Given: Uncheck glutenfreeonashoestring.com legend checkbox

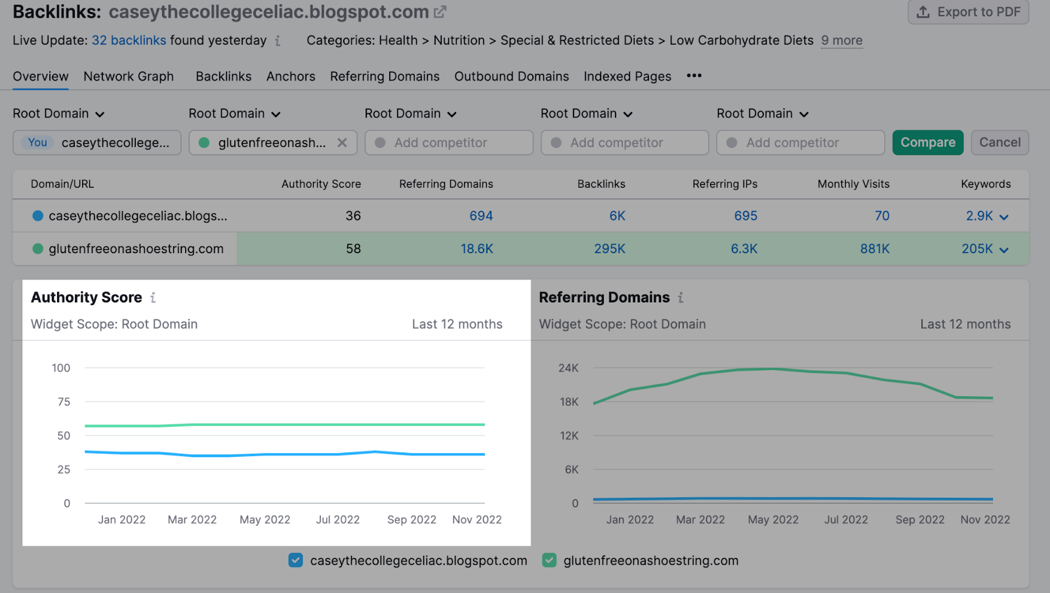Looking at the screenshot, I should [x=549, y=560].
